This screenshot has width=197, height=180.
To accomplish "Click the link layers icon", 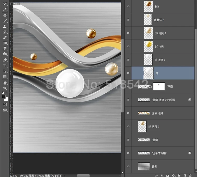I will tap(156, 176).
